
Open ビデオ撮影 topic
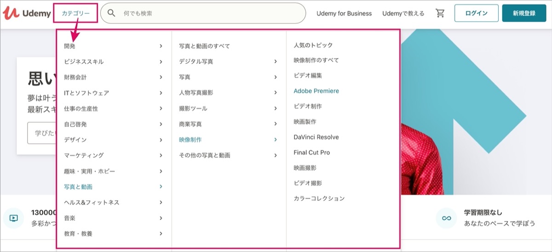(x=308, y=183)
